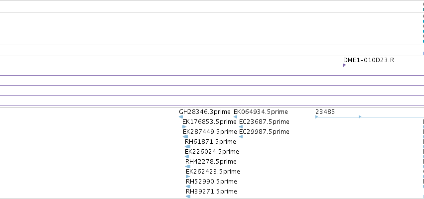Image resolution: width=424 pixels, height=199 pixels.
Task: Select the EC29987.5prime text label
Action: 264,132
